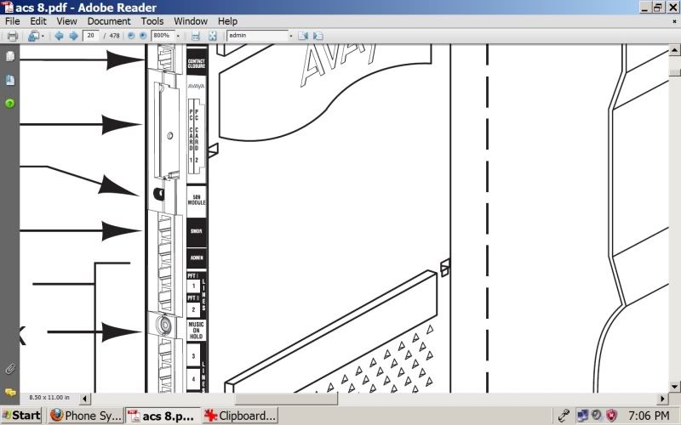Click the vertical scrollbar down arrow

[x=674, y=387]
